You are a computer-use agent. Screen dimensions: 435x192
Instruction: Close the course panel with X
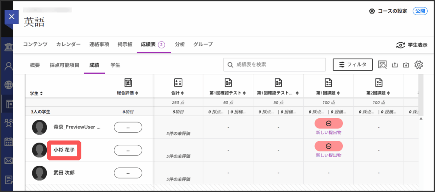pos(11,17)
